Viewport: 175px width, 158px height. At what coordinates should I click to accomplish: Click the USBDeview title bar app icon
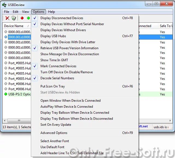[4, 5]
